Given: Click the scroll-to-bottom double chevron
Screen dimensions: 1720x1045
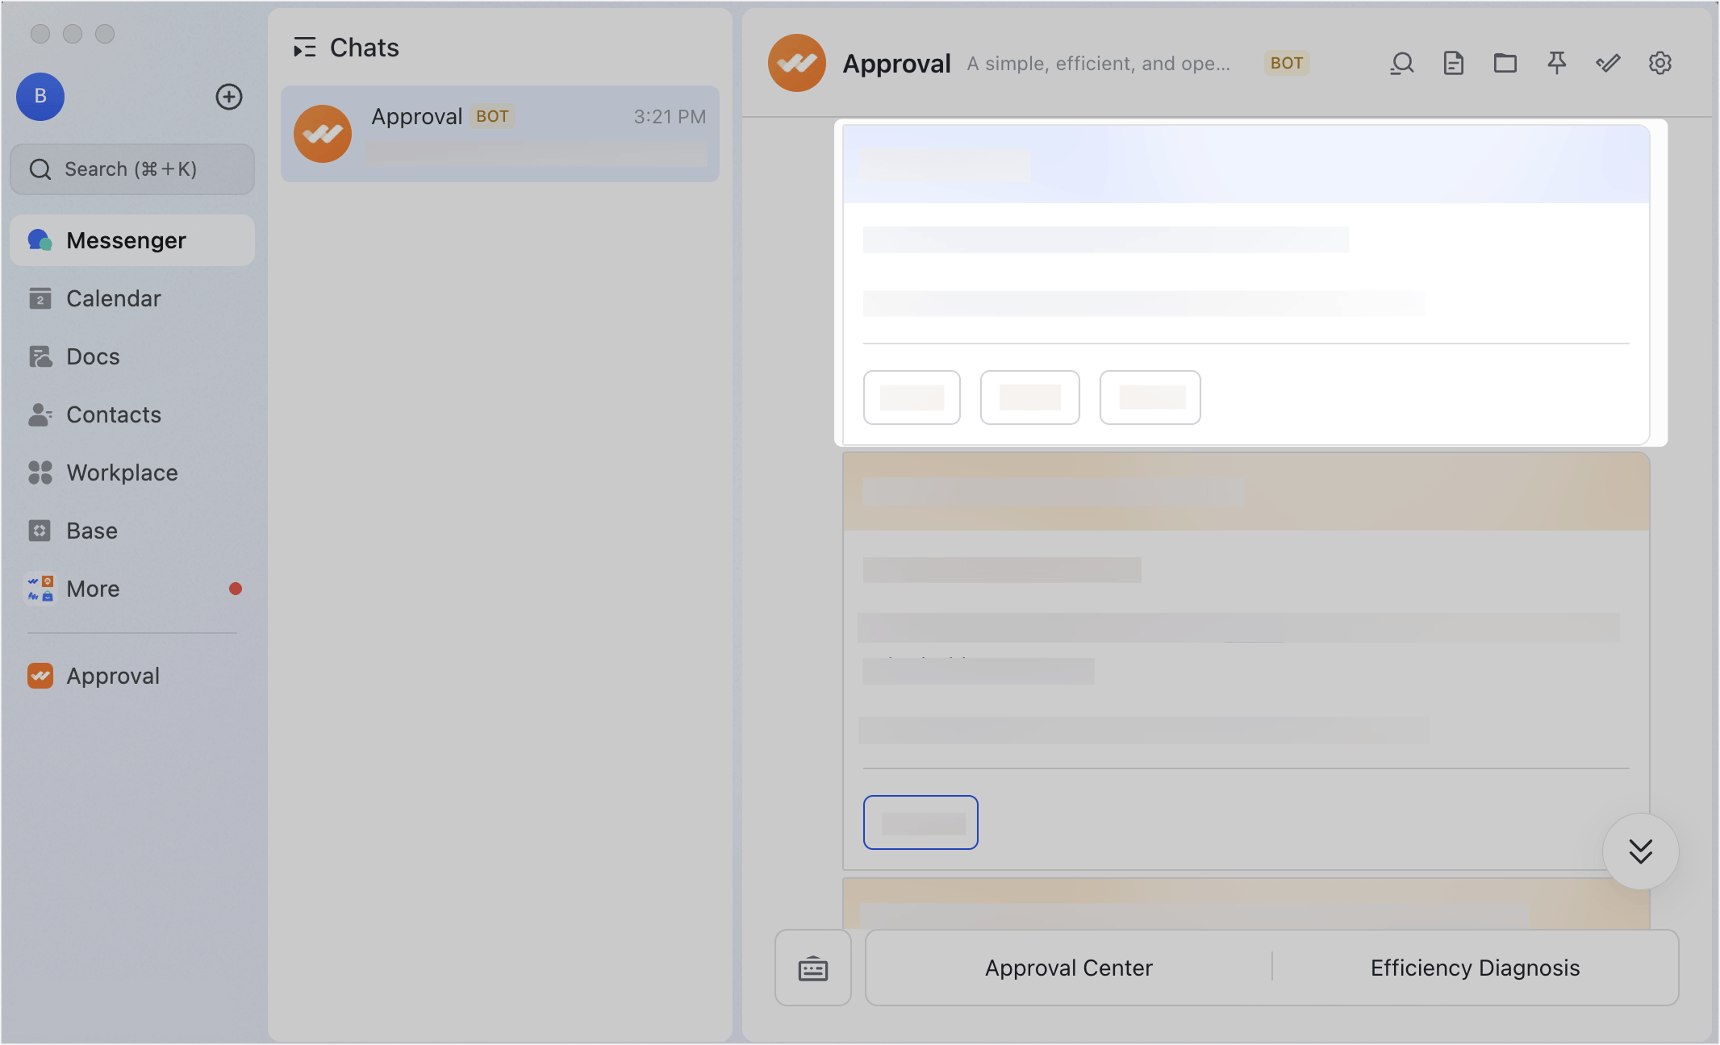Looking at the screenshot, I should click(1641, 851).
